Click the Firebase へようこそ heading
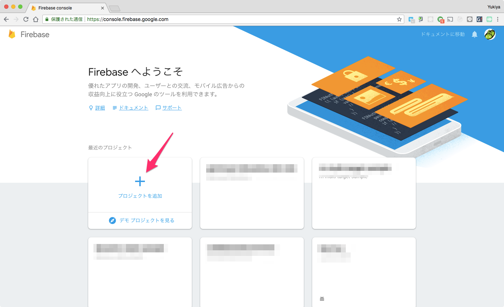The image size is (504, 307). [x=135, y=72]
